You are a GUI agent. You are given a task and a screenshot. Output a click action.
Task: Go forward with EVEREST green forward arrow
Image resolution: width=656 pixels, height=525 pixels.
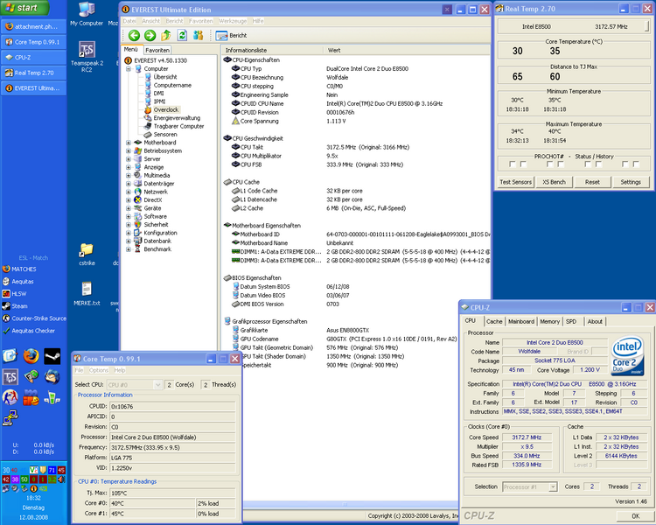pos(150,36)
